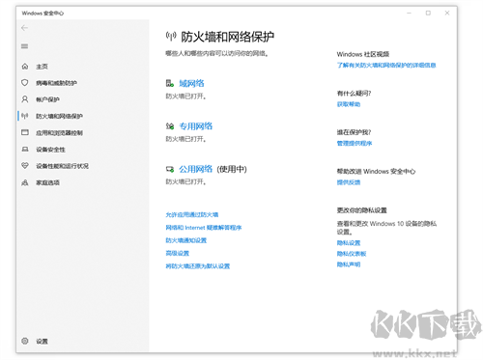Click the laptop icon for 设备安全性
Image resolution: width=483 pixels, height=360 pixels.
click(25, 149)
